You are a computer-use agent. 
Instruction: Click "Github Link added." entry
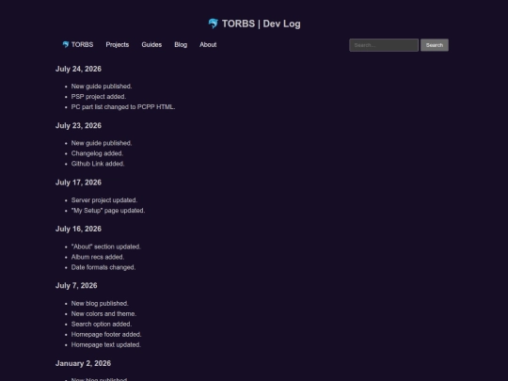coord(98,164)
